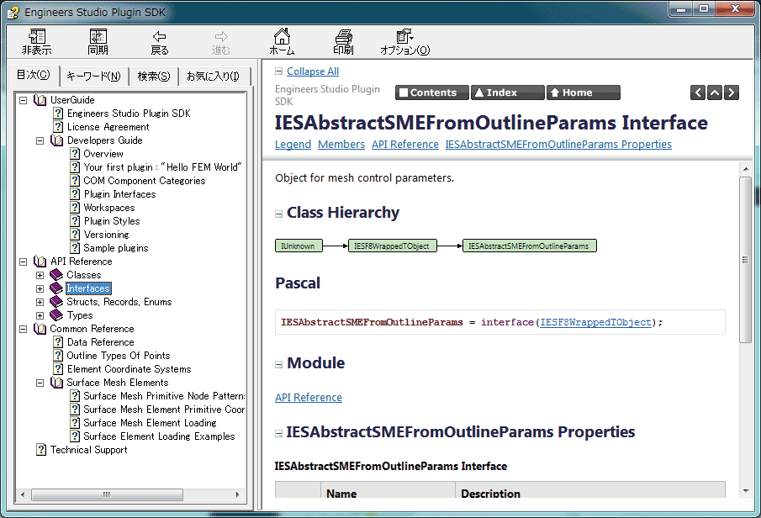This screenshot has width=761, height=518.
Task: Click the Print (印刷) toolbar icon
Action: click(343, 37)
